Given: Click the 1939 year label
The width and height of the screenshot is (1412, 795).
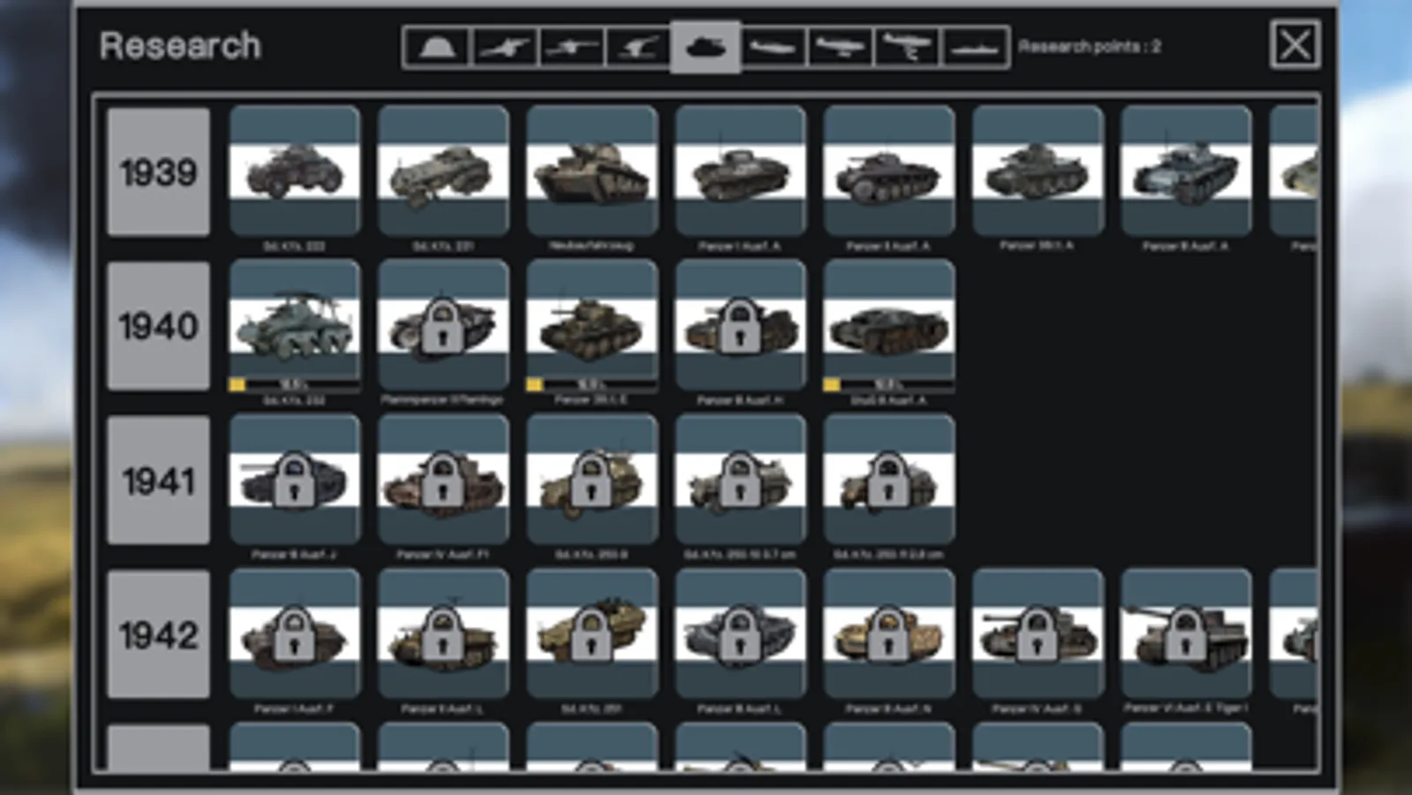Looking at the screenshot, I should click(158, 172).
